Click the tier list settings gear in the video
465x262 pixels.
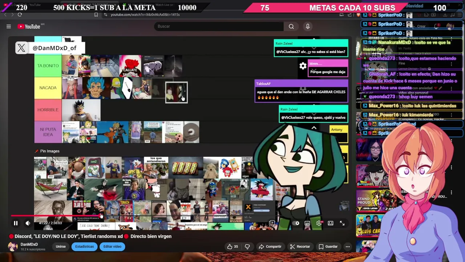point(303,66)
